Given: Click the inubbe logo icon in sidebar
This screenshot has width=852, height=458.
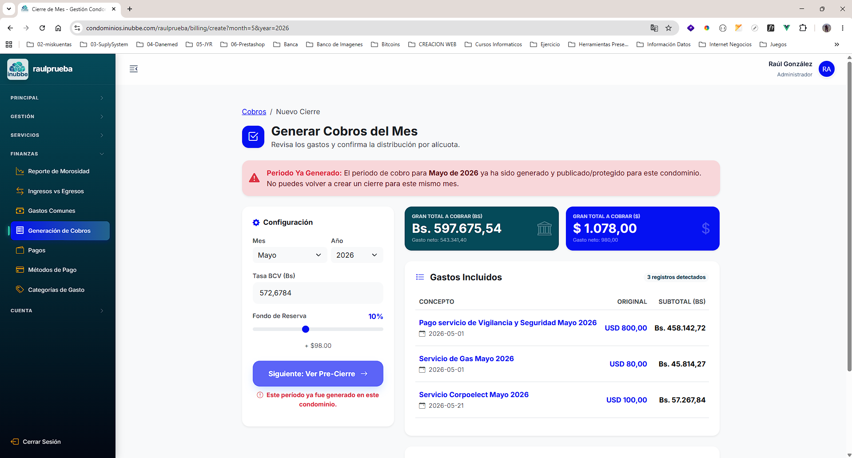Looking at the screenshot, I should coord(18,69).
